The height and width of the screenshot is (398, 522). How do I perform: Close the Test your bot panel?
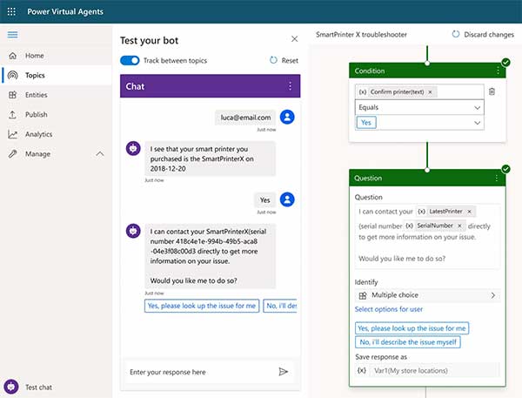point(294,39)
